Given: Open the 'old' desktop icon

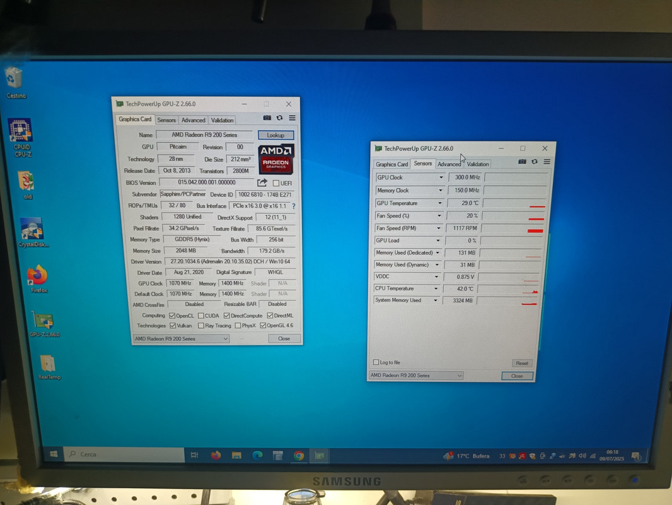Looking at the screenshot, I should point(26,184).
